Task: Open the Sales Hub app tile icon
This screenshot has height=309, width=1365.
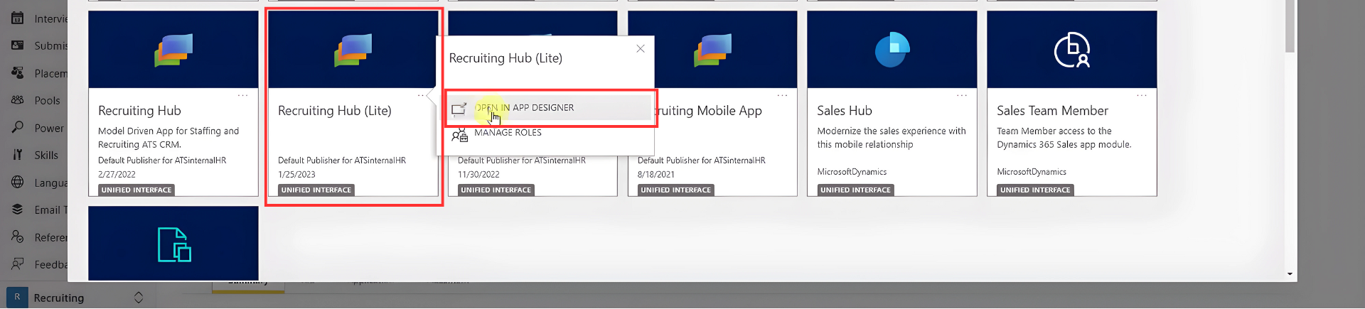Action: tap(892, 50)
